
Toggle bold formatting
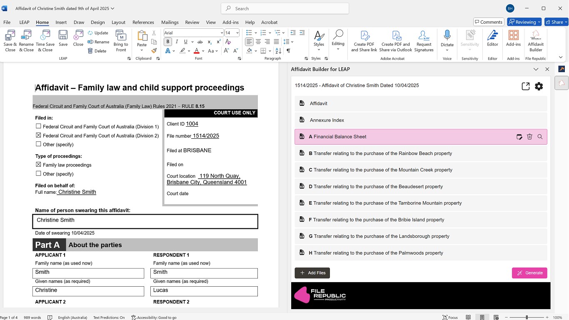coord(168,42)
